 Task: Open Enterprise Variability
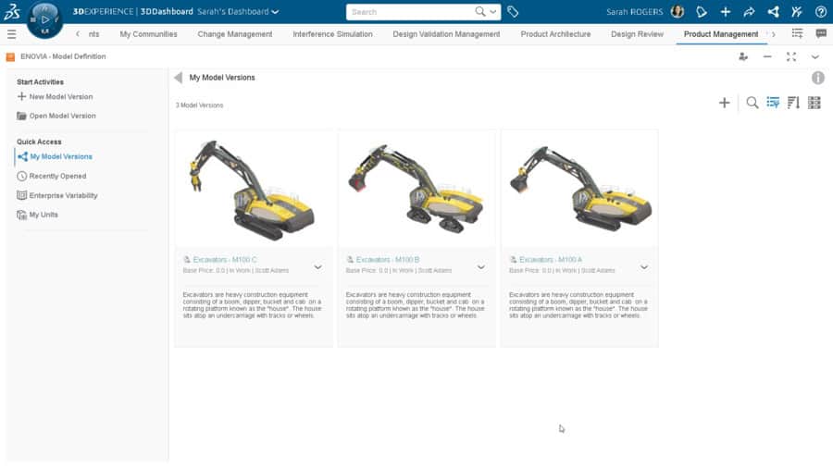pos(57,195)
